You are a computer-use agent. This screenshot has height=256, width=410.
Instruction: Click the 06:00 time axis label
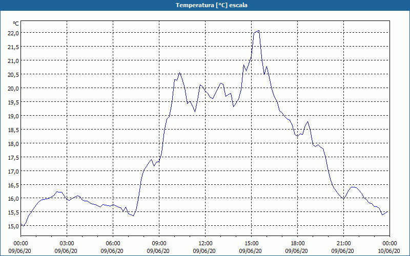pos(113,244)
